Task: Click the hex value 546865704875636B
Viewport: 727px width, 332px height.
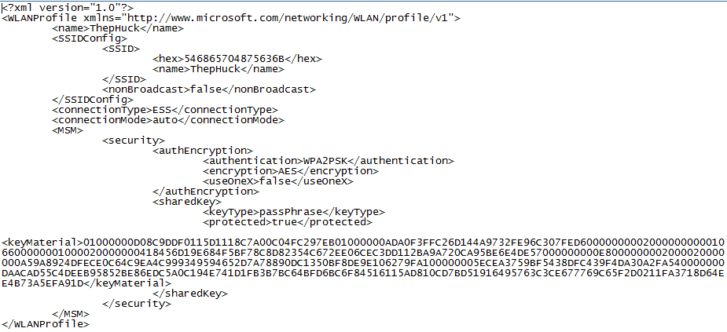Action: pyautogui.click(x=235, y=59)
